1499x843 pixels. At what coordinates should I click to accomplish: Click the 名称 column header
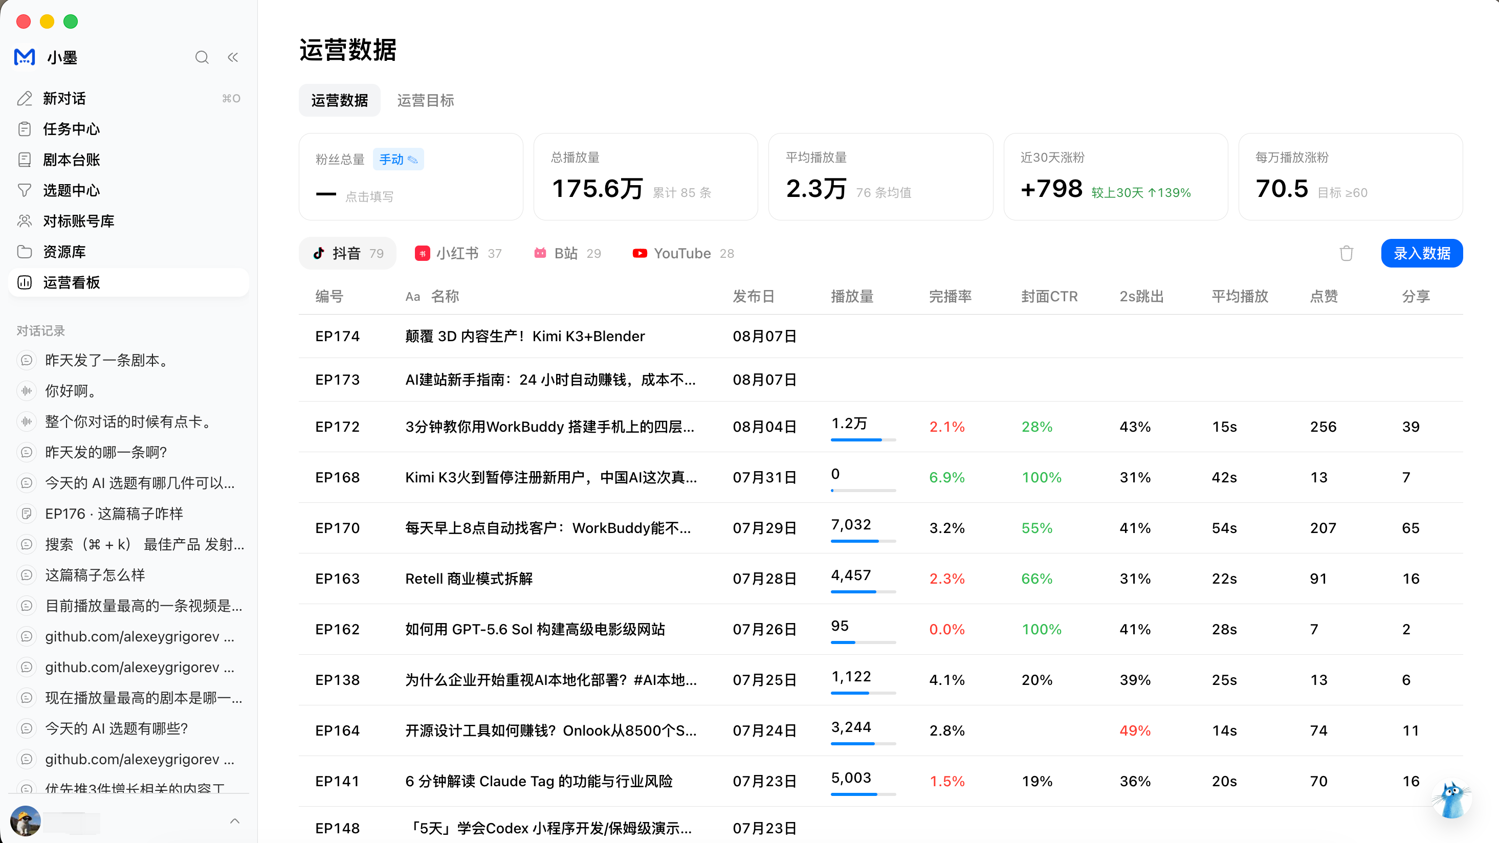(x=445, y=296)
